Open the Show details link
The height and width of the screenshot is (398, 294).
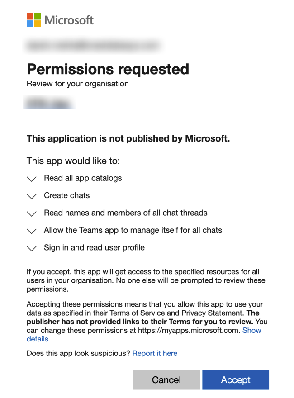(x=251, y=330)
